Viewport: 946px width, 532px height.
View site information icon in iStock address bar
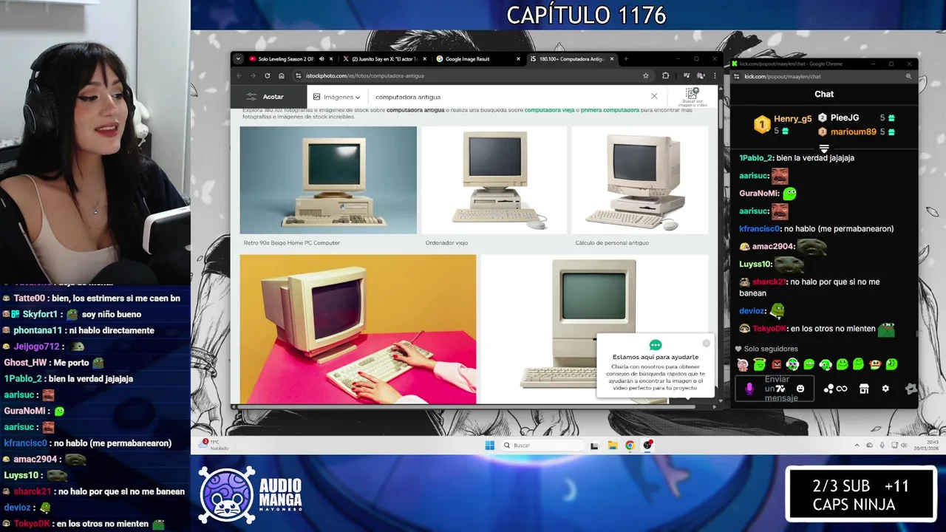[299, 75]
